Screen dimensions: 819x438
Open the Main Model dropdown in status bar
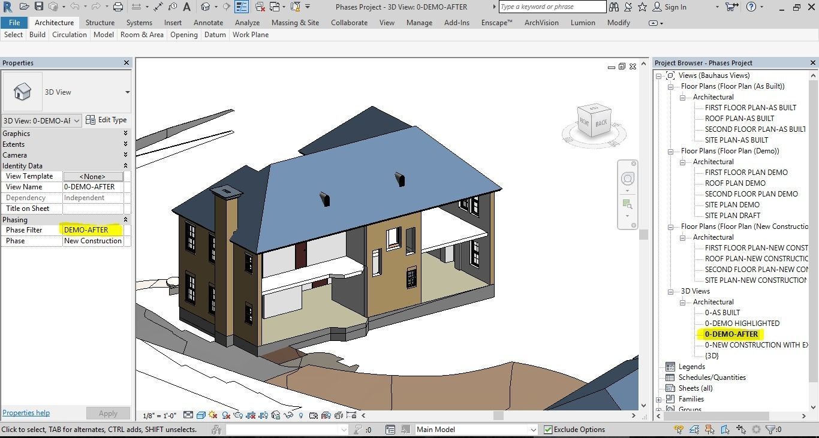pos(532,429)
